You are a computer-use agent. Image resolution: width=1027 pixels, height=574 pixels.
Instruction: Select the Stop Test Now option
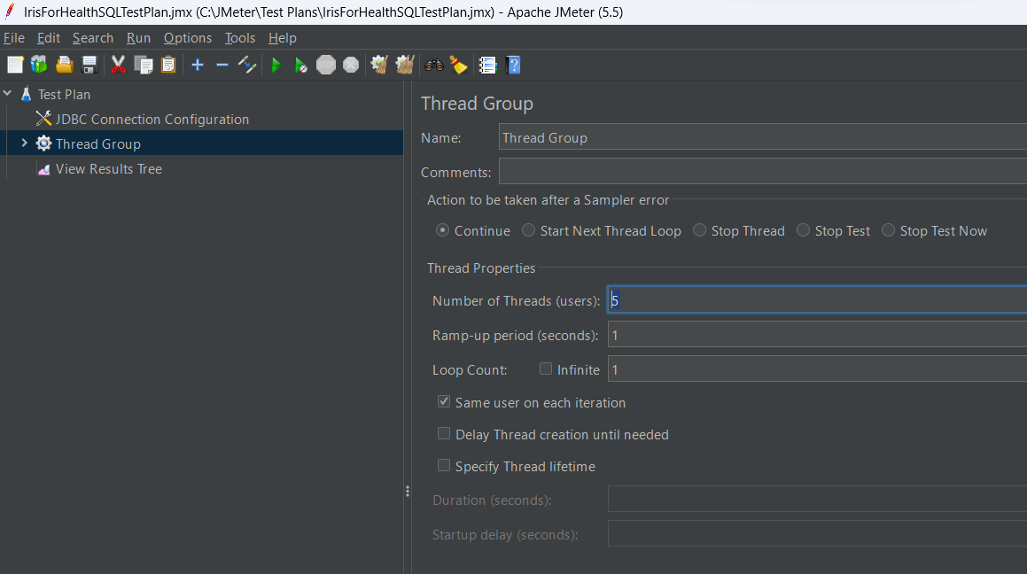pyautogui.click(x=889, y=230)
